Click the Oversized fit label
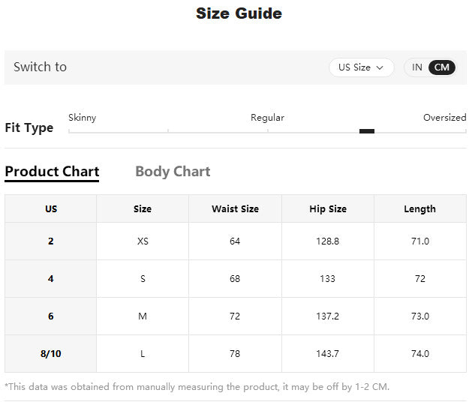 (x=444, y=118)
